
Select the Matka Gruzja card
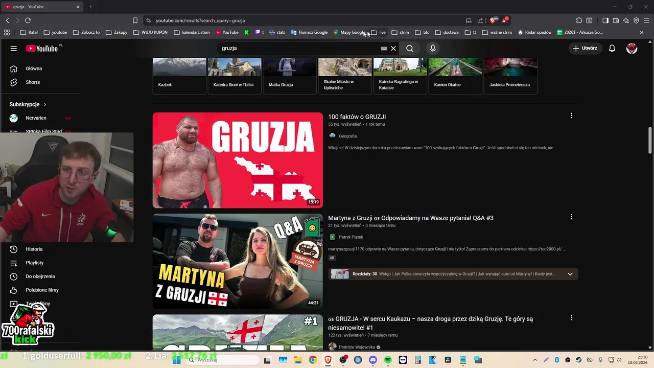click(290, 76)
